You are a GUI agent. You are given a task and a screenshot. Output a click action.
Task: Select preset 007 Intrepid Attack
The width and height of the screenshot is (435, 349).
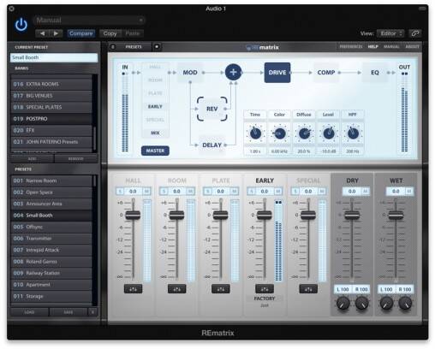pyautogui.click(x=51, y=250)
